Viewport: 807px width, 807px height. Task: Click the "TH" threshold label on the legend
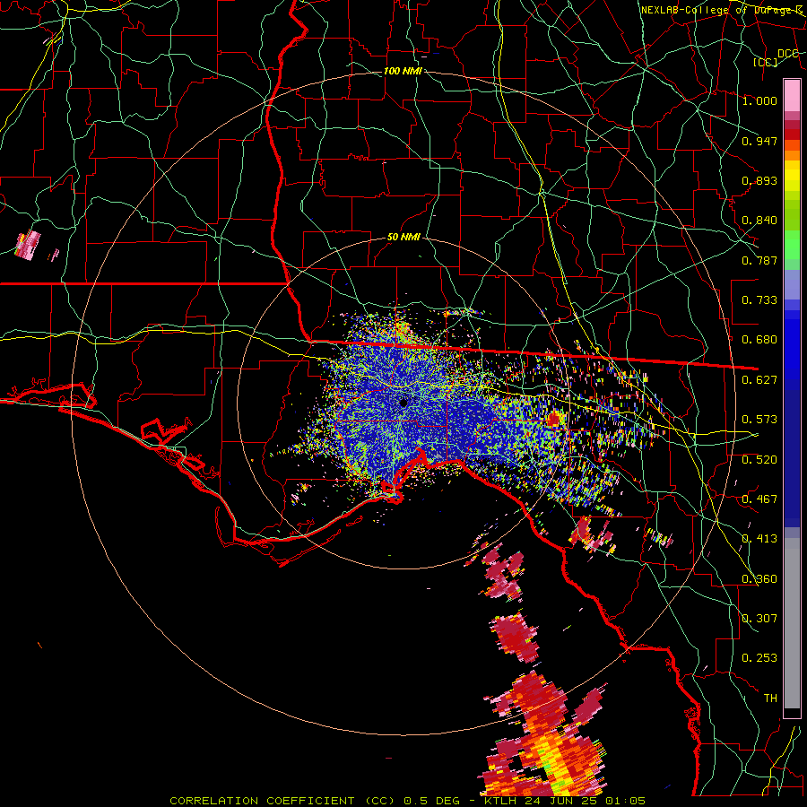coord(770,699)
